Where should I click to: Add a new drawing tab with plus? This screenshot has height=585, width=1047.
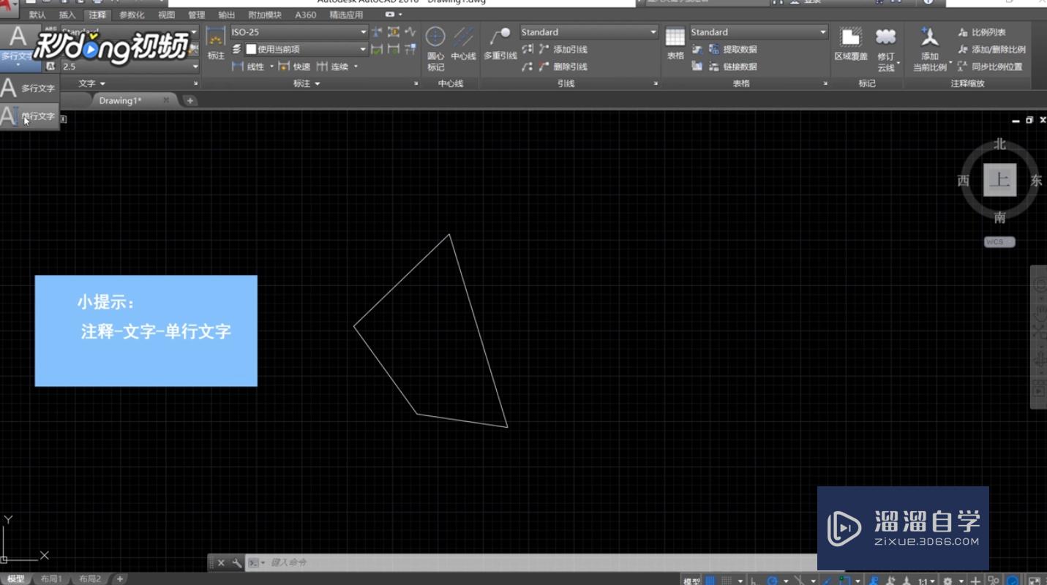[189, 100]
